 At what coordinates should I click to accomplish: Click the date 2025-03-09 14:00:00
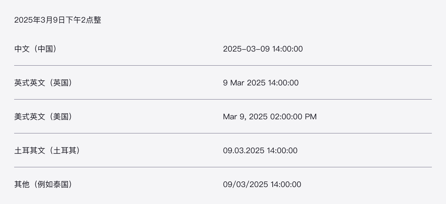click(263, 49)
